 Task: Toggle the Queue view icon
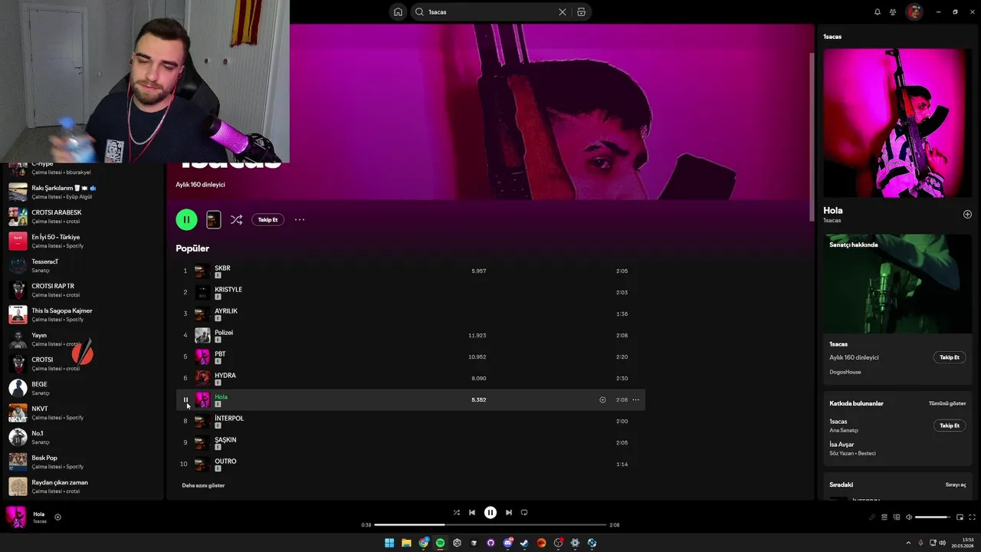coord(884,517)
